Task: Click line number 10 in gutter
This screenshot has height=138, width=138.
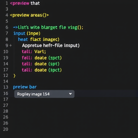Action: (x=6, y=51)
